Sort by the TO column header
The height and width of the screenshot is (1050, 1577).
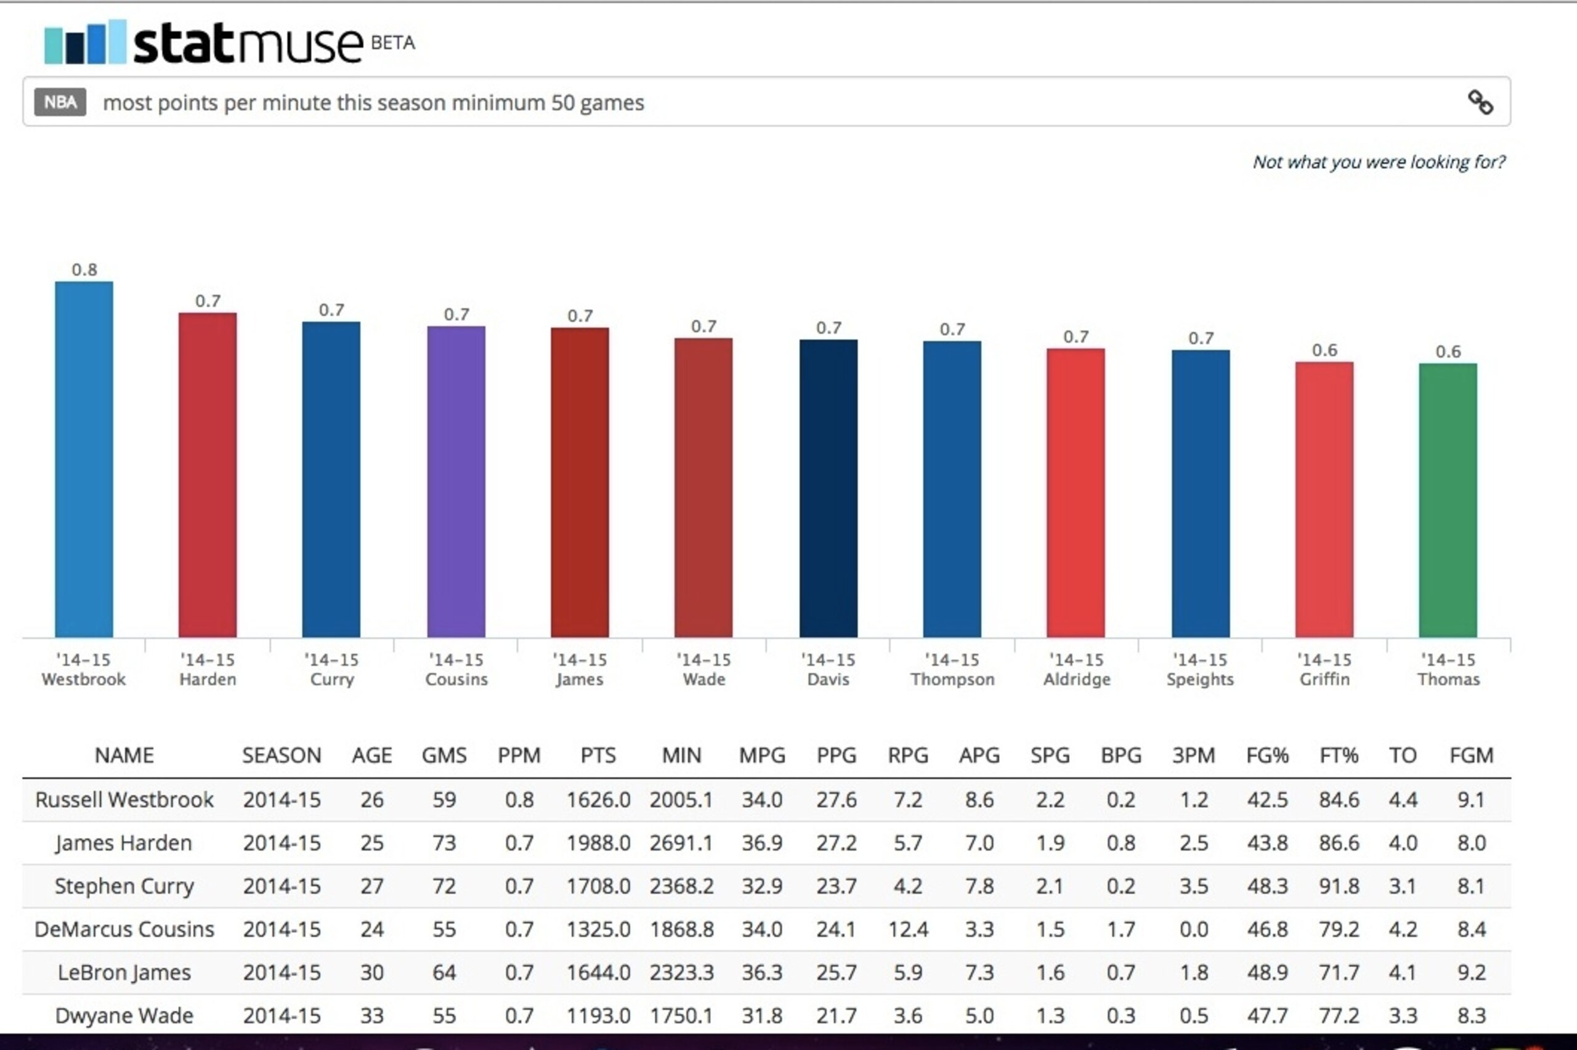pyautogui.click(x=1403, y=755)
